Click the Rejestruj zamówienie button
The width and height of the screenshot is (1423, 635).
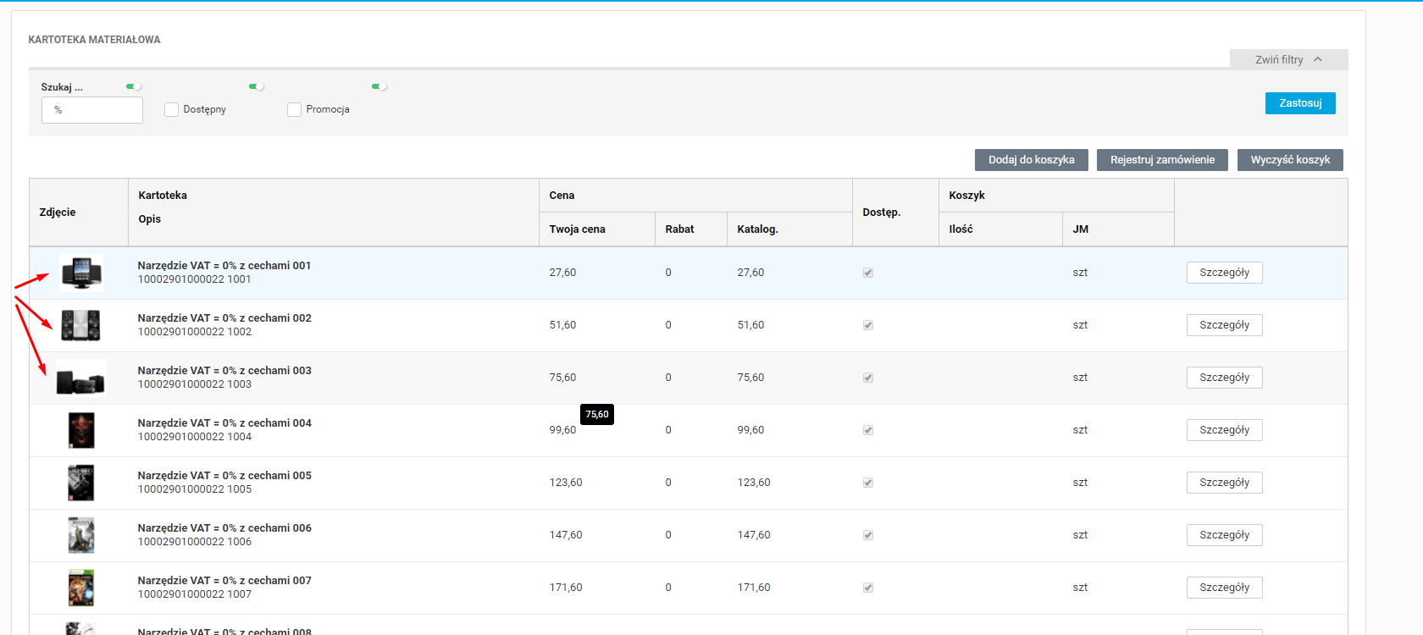tap(1162, 160)
